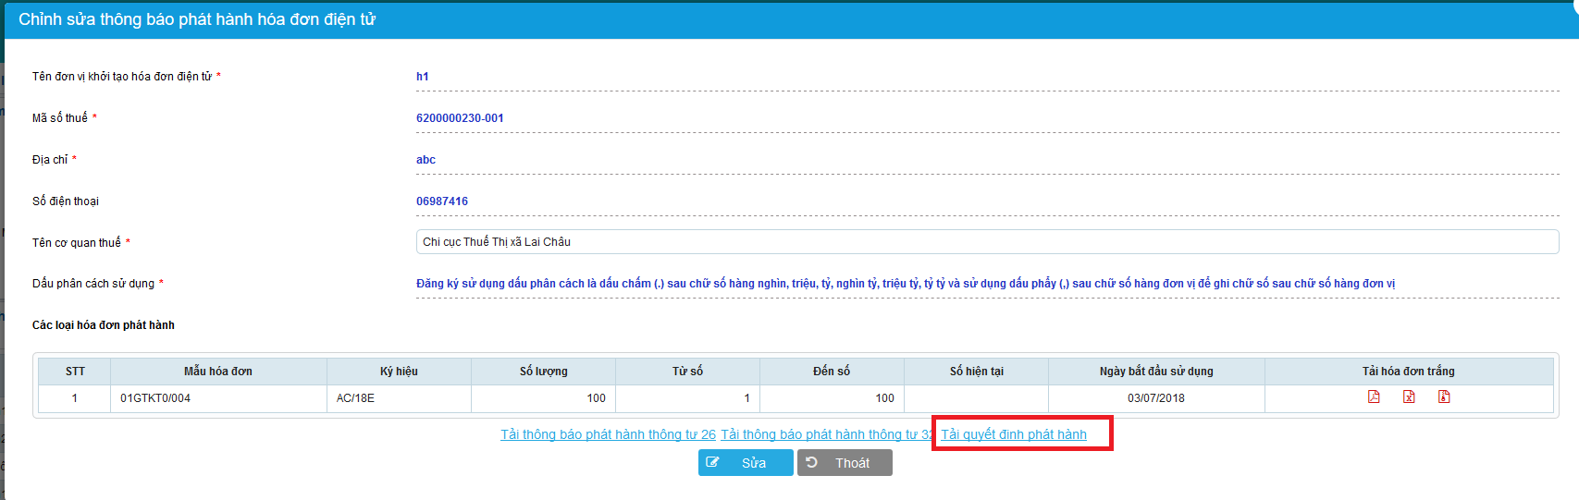The image size is (1579, 500).
Task: Download the blank invoice zip archive icon
Action: (1444, 397)
